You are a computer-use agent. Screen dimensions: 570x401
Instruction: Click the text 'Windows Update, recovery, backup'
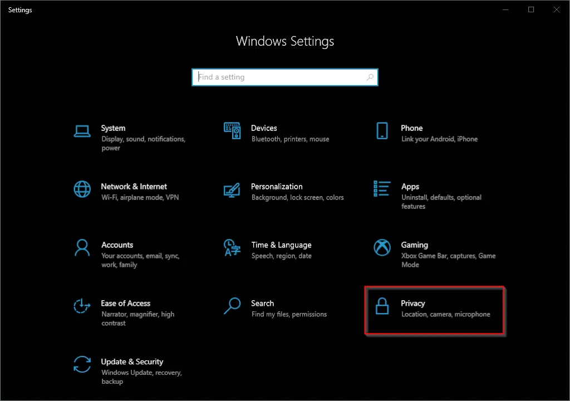coord(141,377)
